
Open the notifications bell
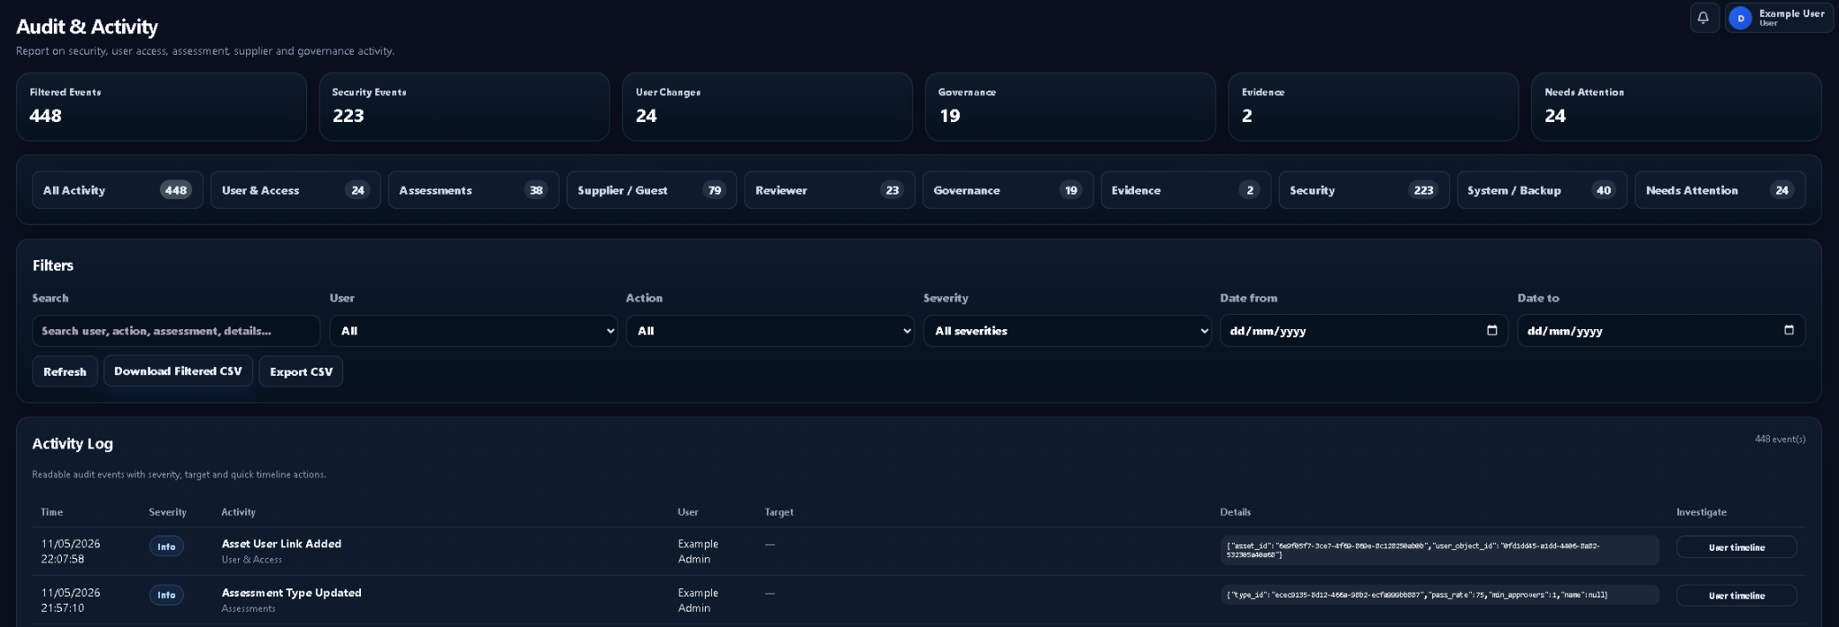click(x=1703, y=18)
